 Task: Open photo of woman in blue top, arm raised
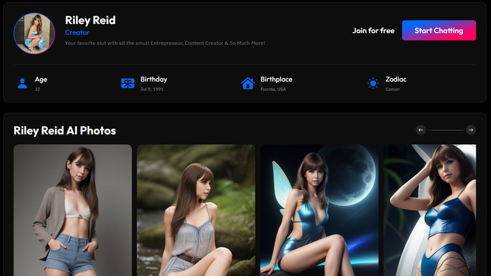(x=430, y=210)
